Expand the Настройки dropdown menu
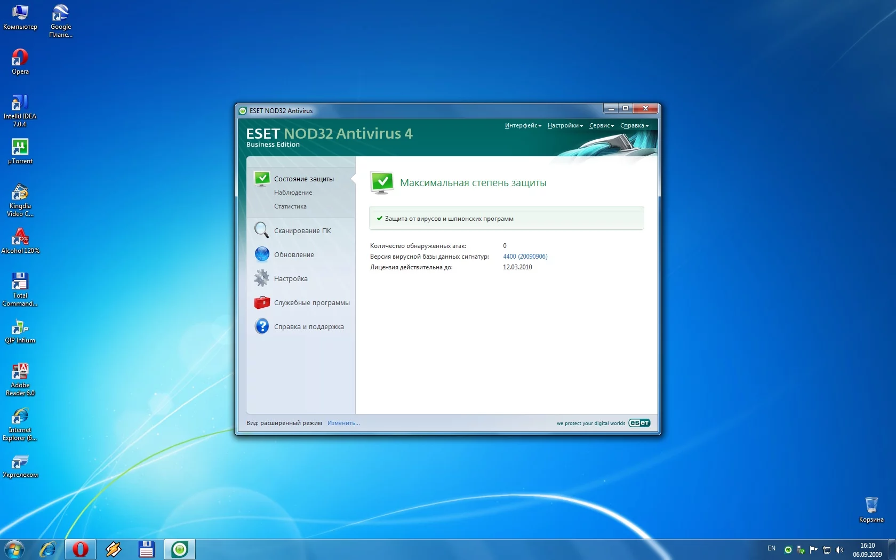Screen dimensions: 896x560 coord(565,126)
